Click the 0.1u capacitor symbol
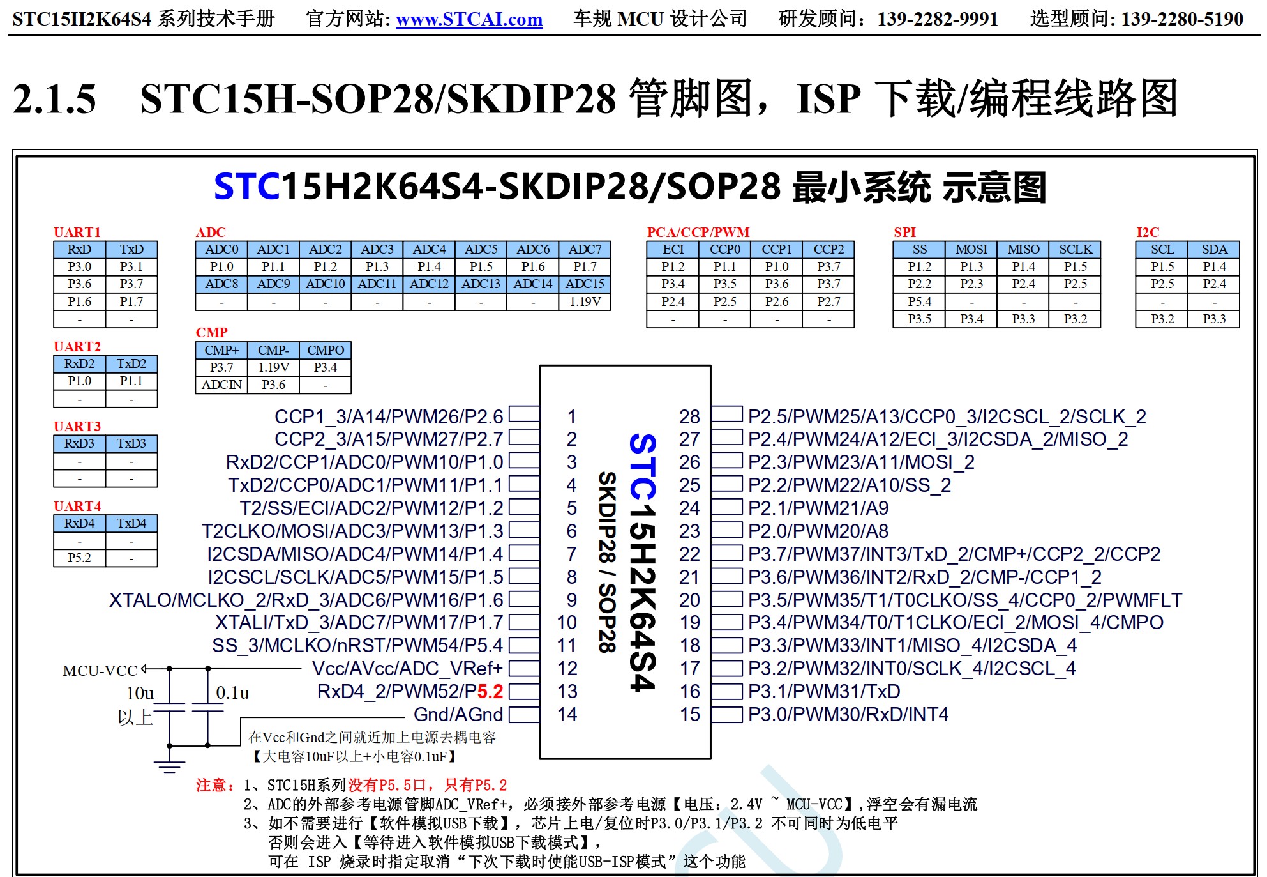1267x877 pixels. (x=207, y=708)
